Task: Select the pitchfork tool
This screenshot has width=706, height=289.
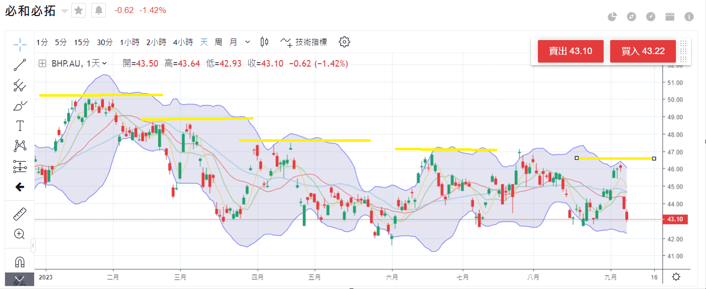Action: [x=20, y=85]
